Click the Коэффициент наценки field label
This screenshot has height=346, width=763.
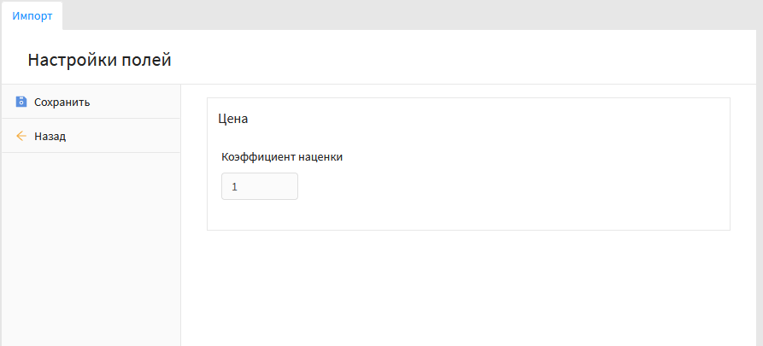(282, 156)
